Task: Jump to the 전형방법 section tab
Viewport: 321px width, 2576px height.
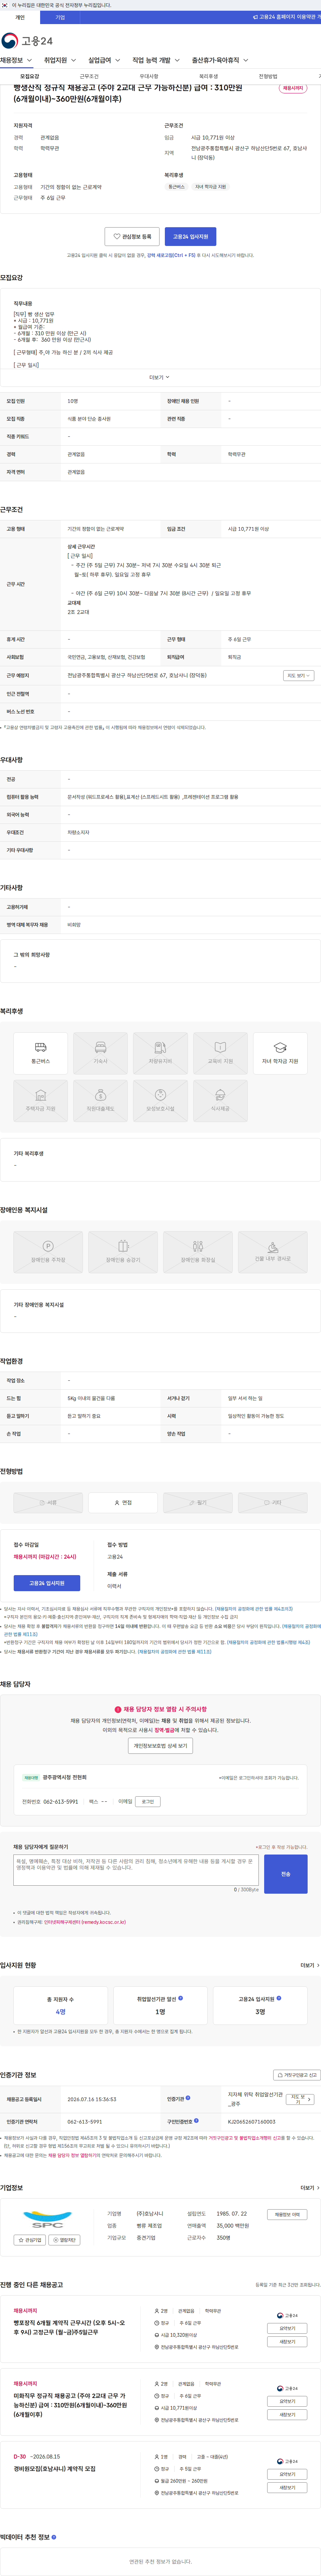Action: (268, 76)
